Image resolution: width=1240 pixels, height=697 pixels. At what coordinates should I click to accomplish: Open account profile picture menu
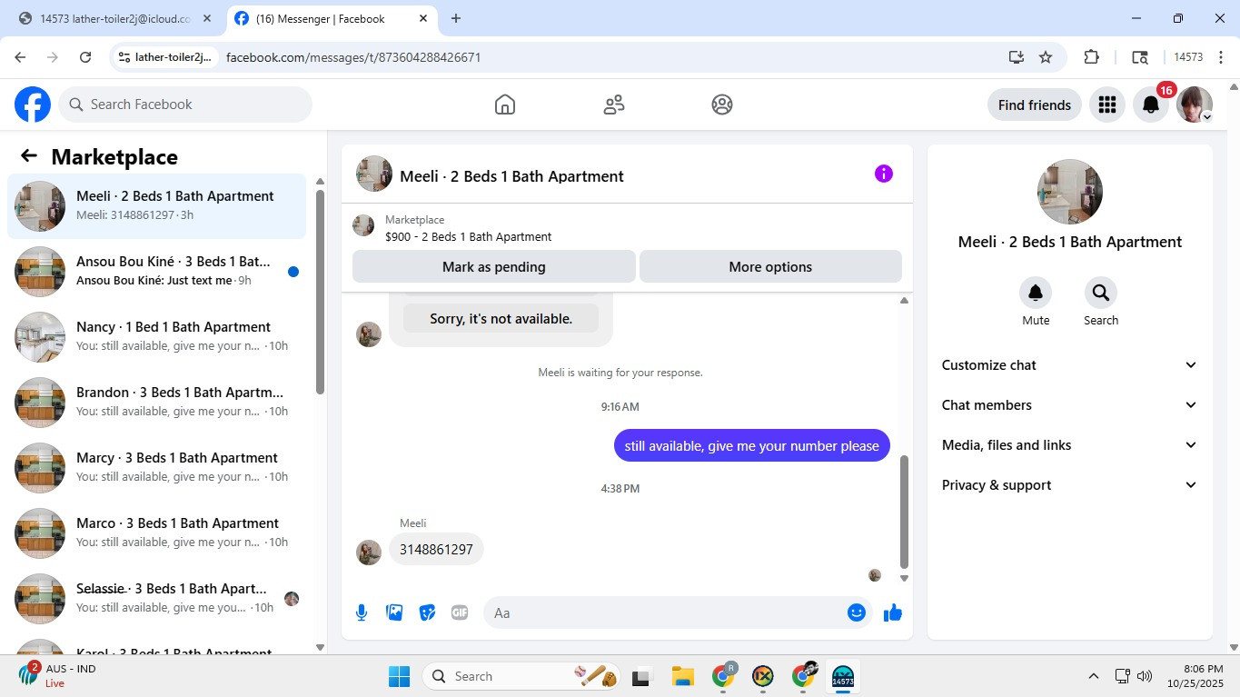[x=1195, y=105]
